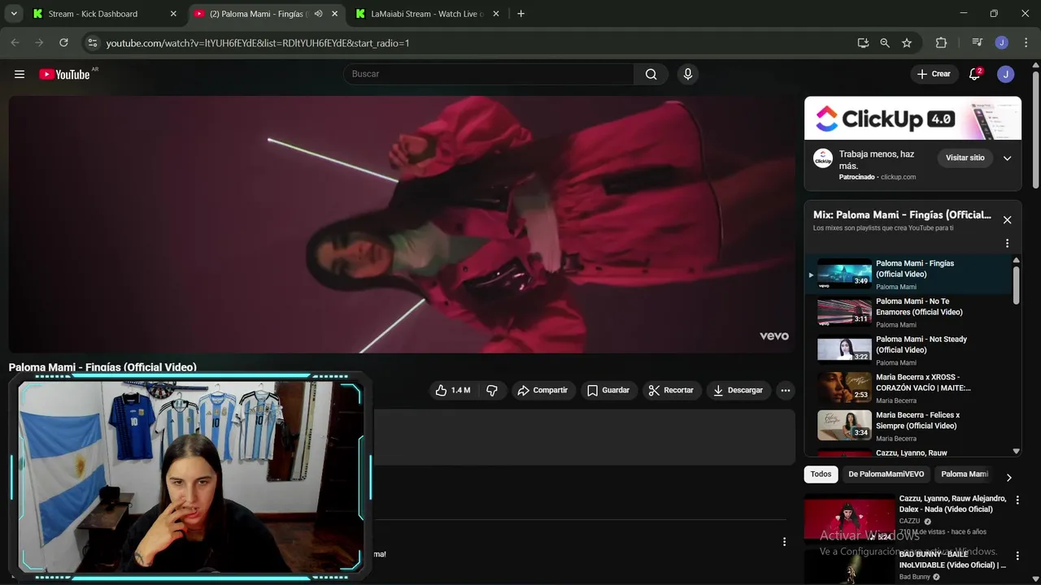1041x585 pixels.
Task: Select Maria Becerra - Felices x Siempre
Action: (909, 426)
